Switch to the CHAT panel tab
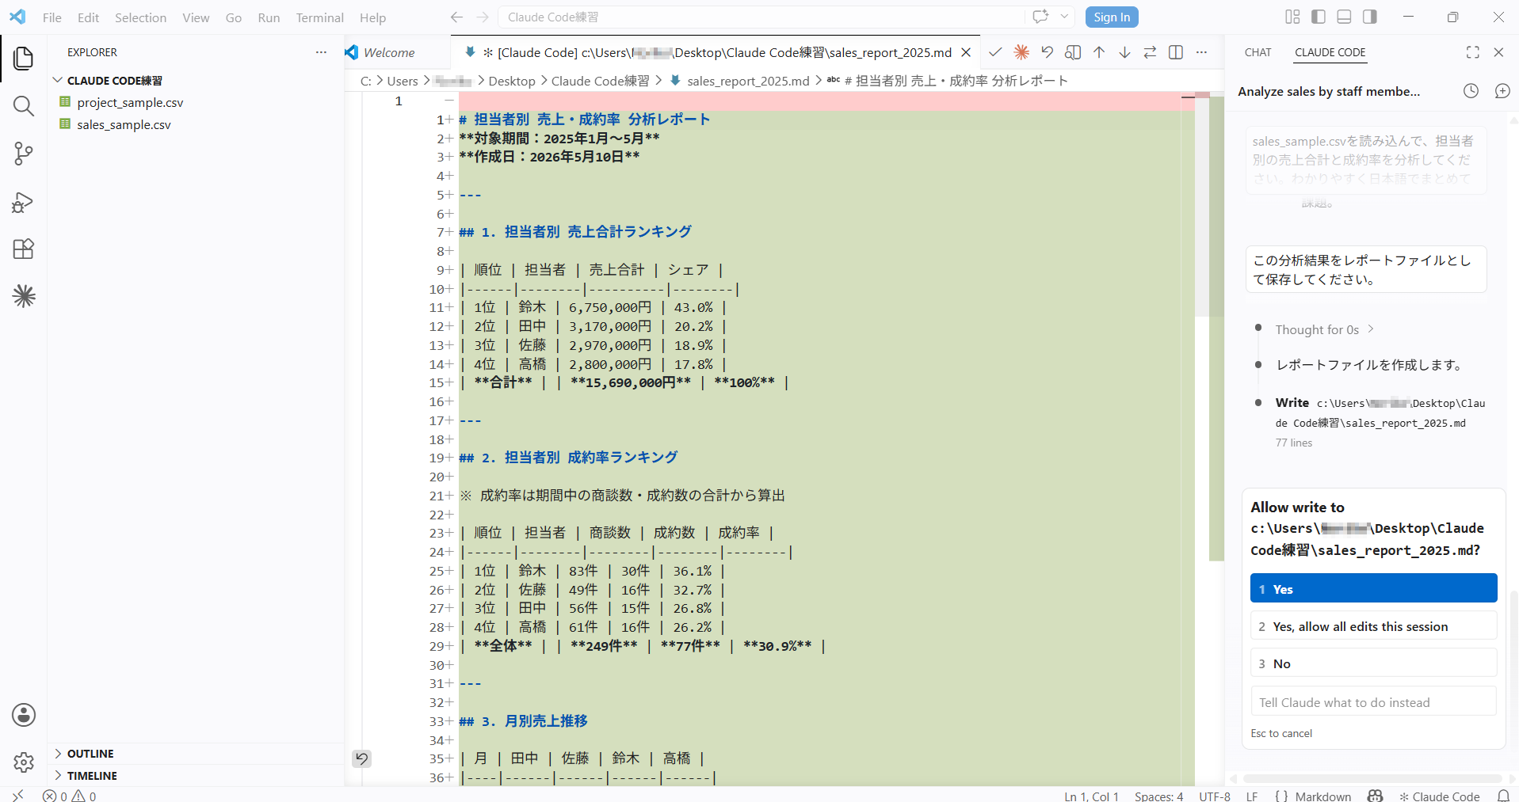This screenshot has width=1519, height=802. click(1258, 52)
